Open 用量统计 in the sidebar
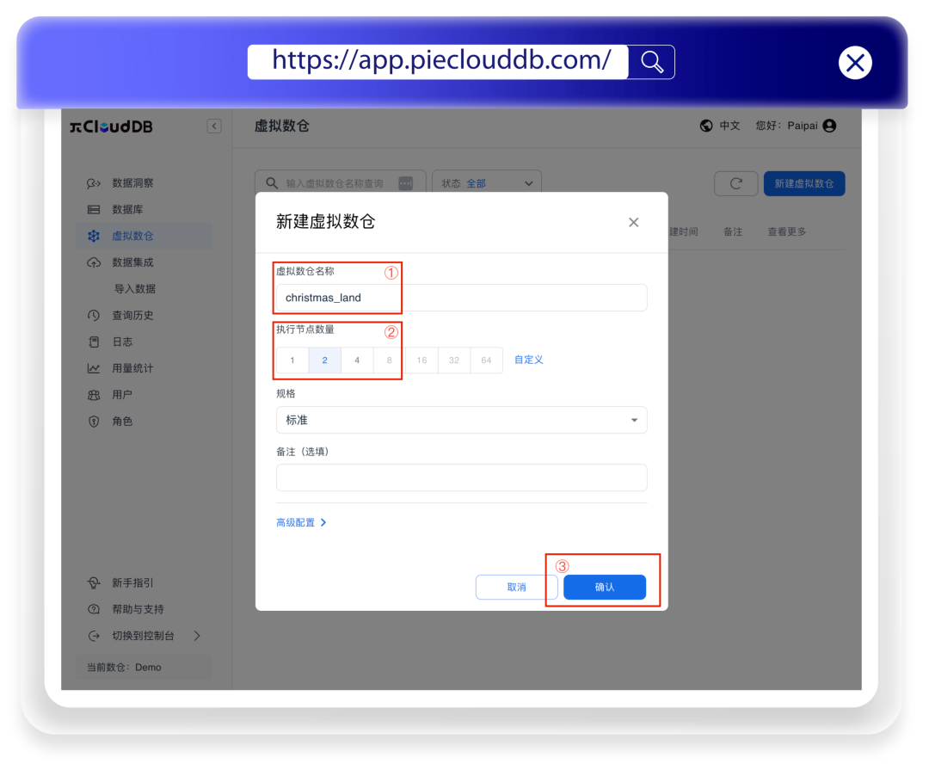The image size is (929, 770). [x=132, y=368]
